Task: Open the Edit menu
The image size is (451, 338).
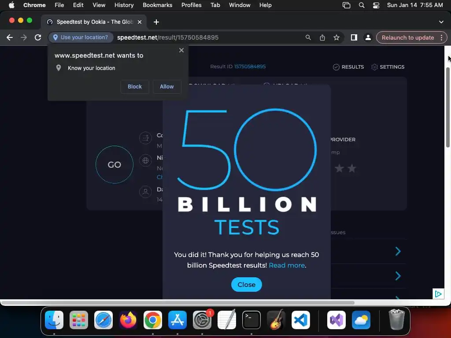Action: coord(78,5)
